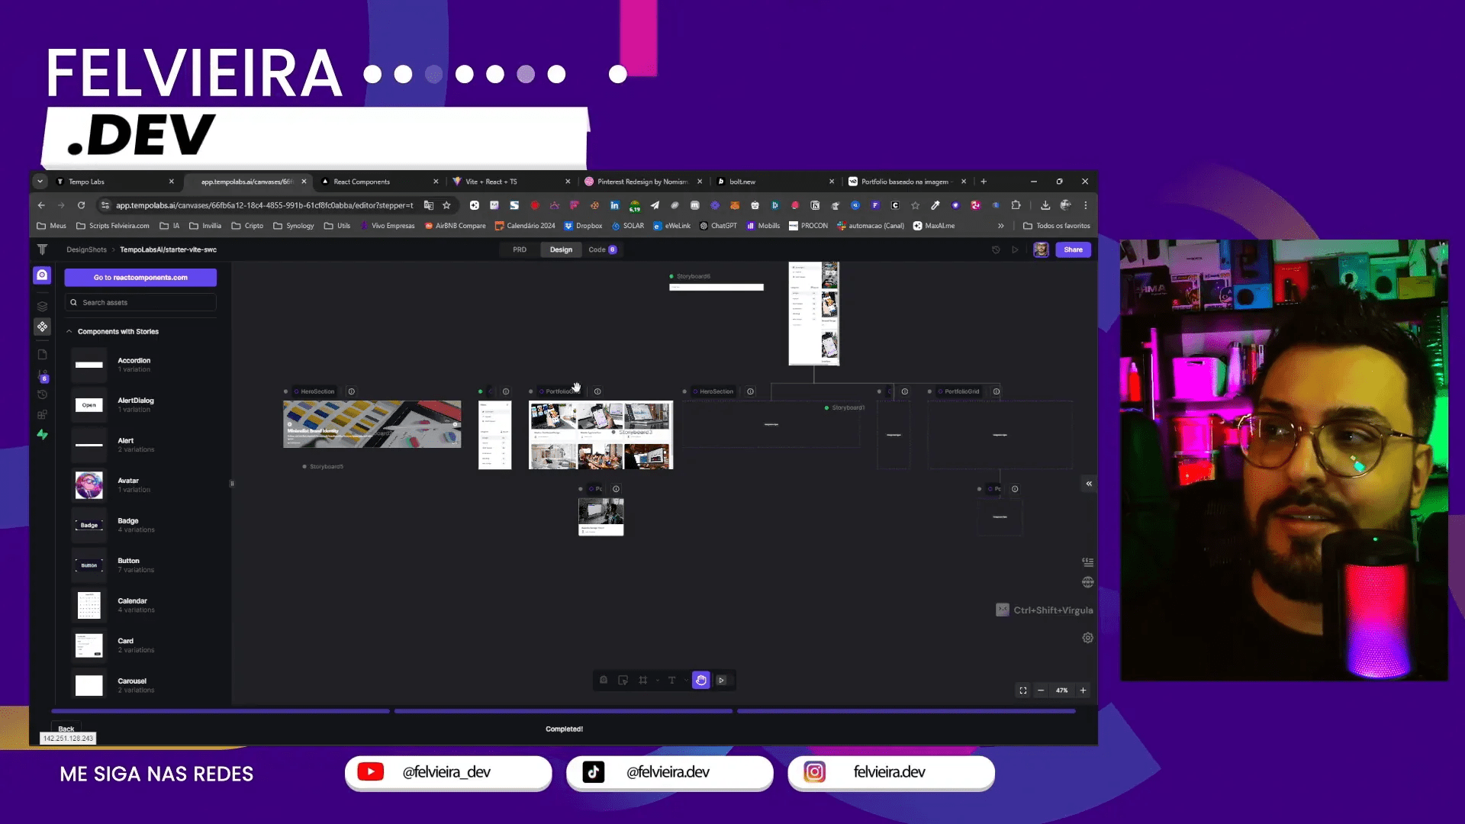This screenshot has width=1465, height=824.
Task: Select the components panel icon in sidebar
Action: click(42, 327)
